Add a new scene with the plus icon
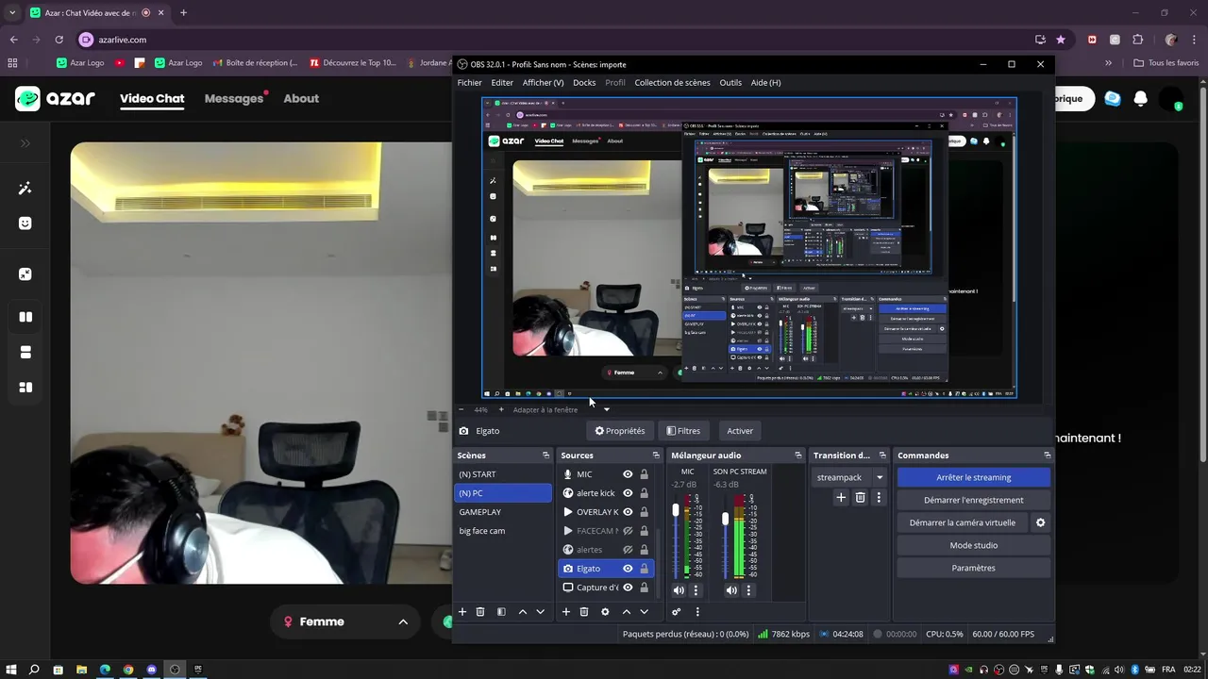Viewport: 1208px width, 679px height. (462, 612)
